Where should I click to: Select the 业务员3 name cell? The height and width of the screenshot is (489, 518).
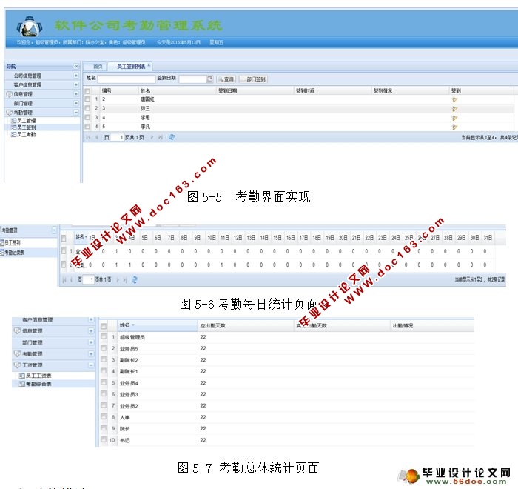point(129,394)
